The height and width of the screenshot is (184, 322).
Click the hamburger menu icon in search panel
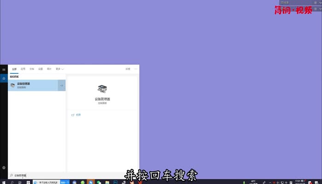tap(4, 69)
